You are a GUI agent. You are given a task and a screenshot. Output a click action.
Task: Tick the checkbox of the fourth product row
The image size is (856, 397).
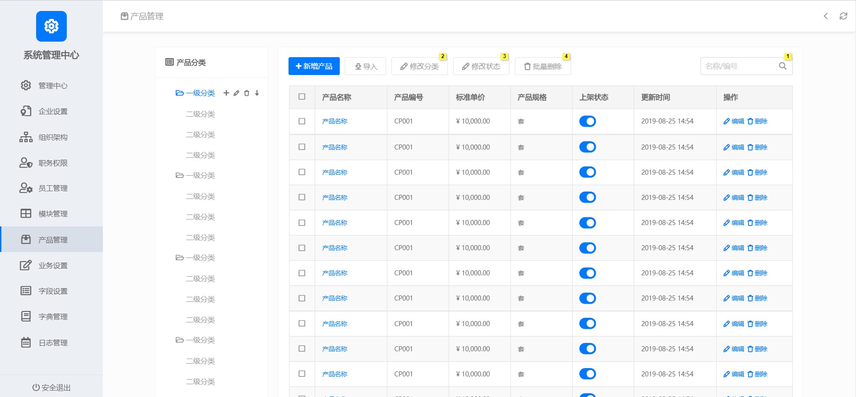[302, 197]
